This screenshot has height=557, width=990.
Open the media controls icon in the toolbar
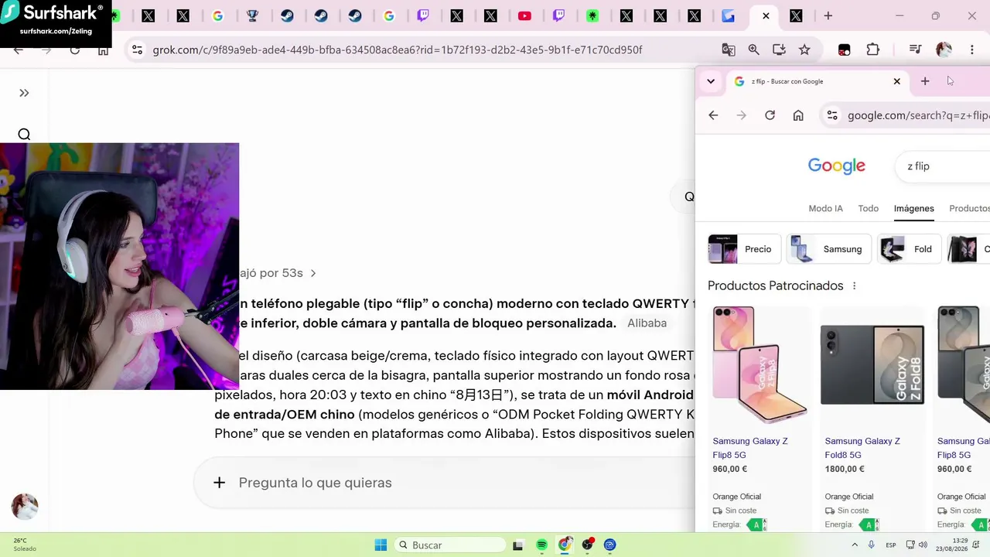(x=915, y=50)
